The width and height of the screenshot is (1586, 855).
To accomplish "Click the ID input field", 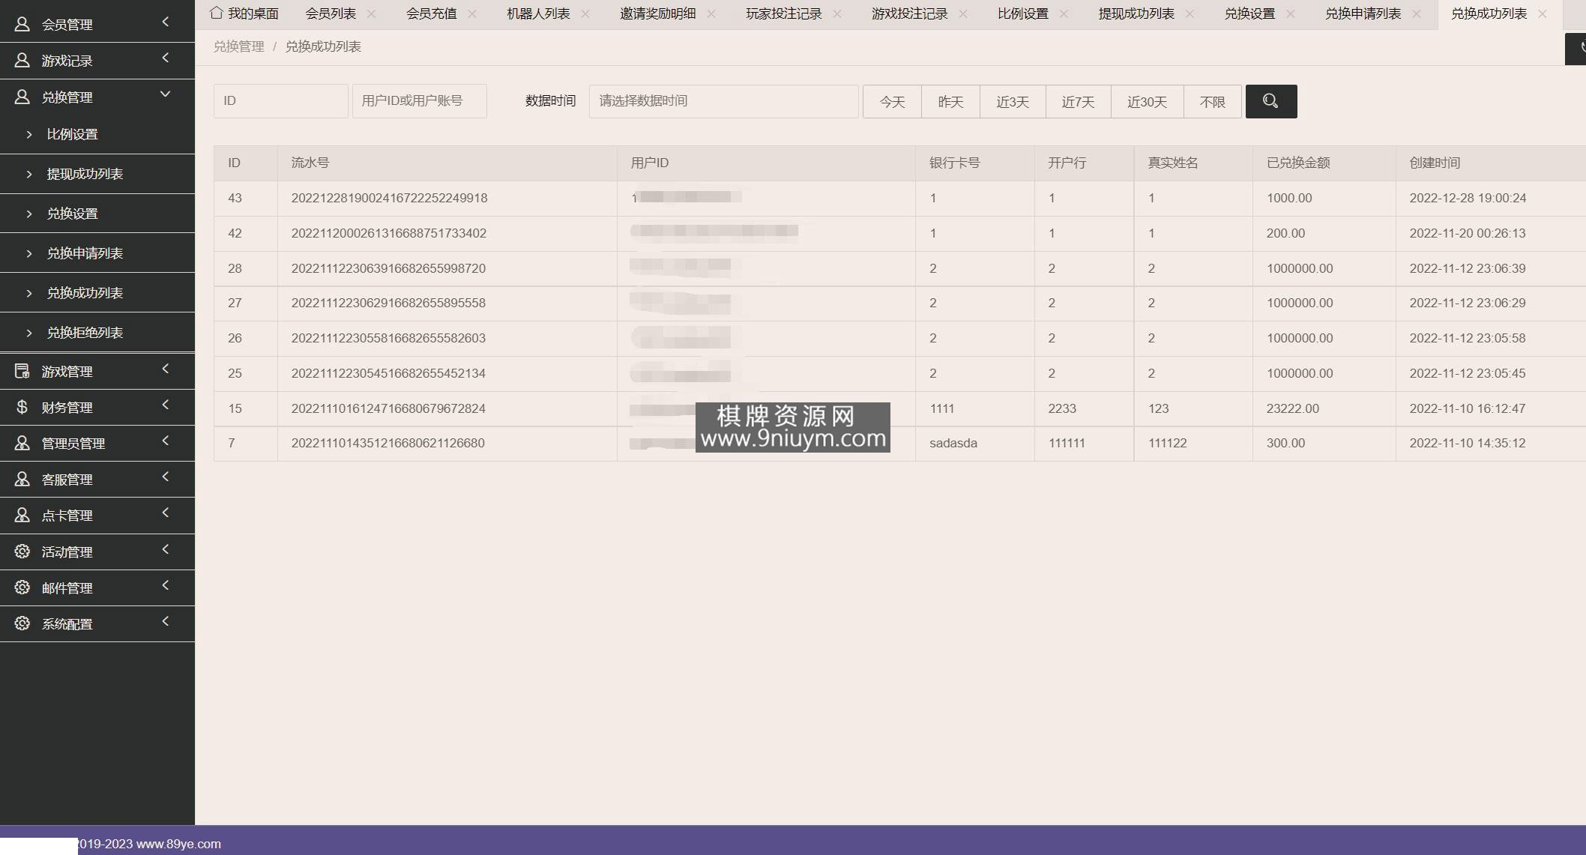I will [x=280, y=100].
